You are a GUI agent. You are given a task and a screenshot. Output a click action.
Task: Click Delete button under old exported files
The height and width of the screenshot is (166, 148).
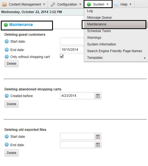11,153
